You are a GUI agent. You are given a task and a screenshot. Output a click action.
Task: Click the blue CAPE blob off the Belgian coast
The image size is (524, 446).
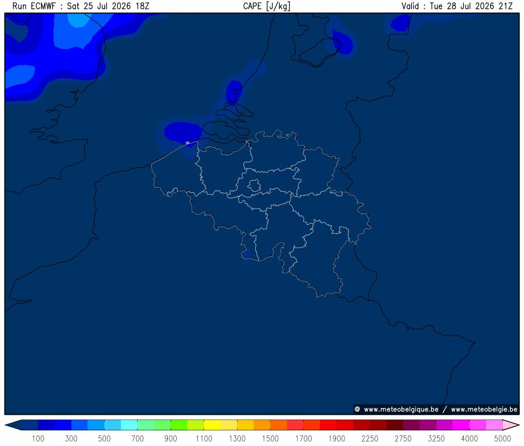183,132
